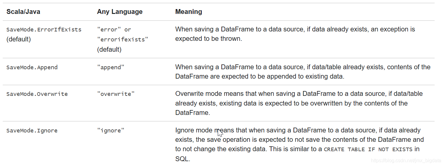Click the Meaning column header
444x166 pixels.
188,12
